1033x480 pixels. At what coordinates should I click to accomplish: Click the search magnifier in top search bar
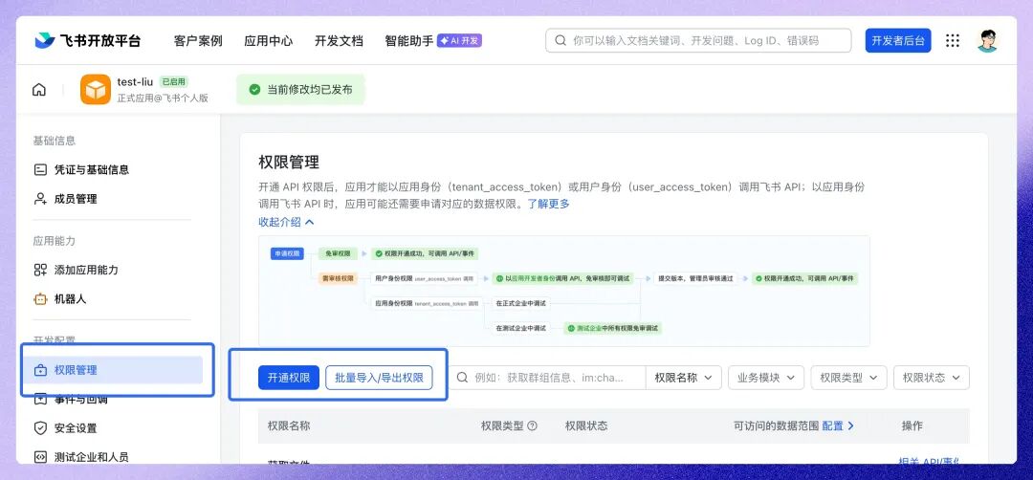[560, 41]
